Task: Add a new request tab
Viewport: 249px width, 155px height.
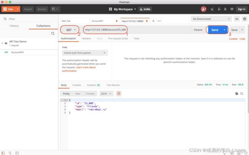Action: tap(153, 21)
